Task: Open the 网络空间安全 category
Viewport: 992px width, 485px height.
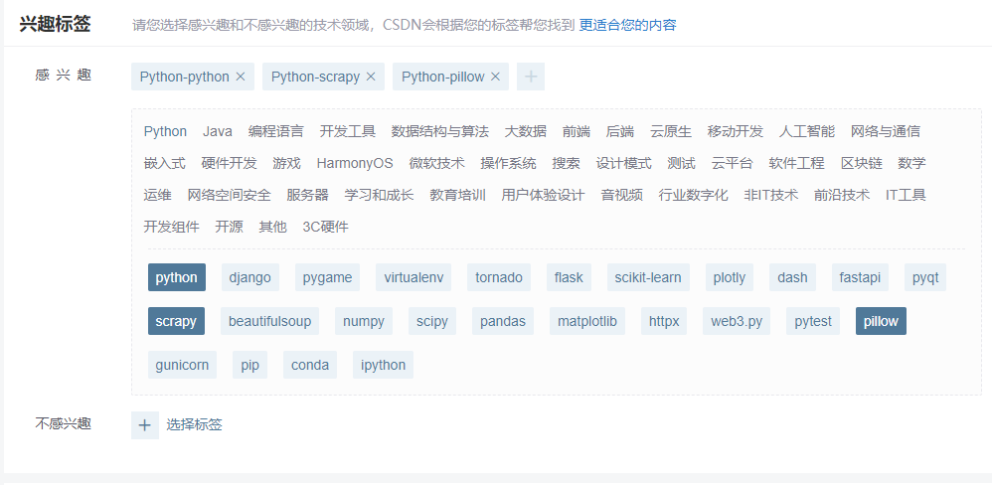Action: coord(229,195)
